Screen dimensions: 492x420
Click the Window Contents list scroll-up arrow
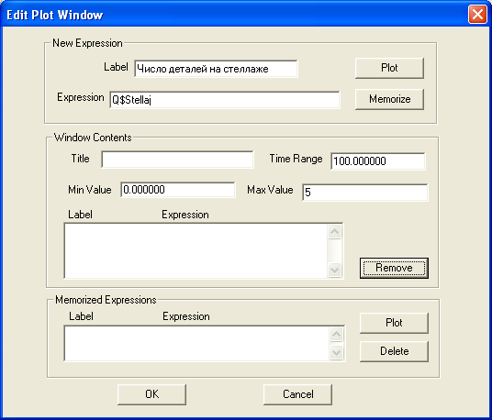(x=334, y=232)
